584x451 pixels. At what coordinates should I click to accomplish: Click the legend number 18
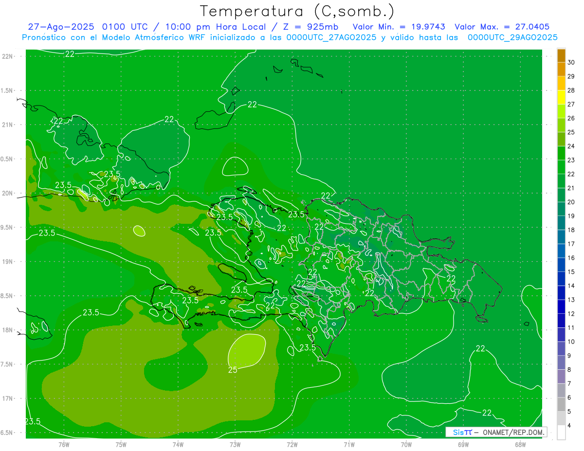pyautogui.click(x=571, y=230)
